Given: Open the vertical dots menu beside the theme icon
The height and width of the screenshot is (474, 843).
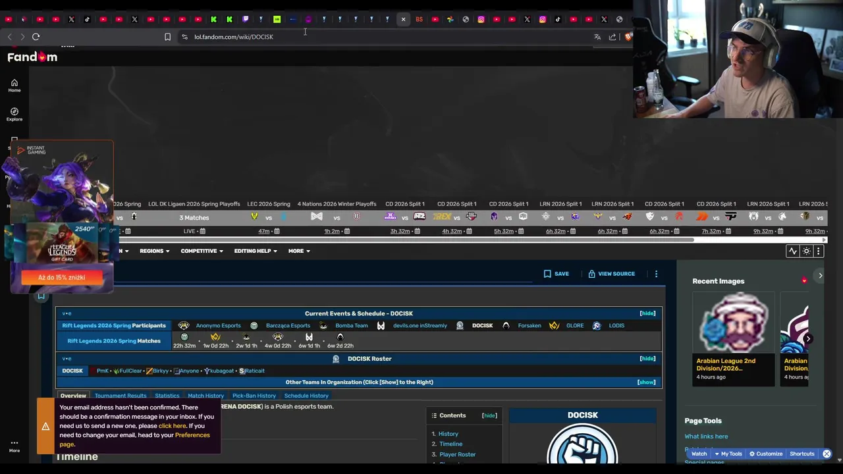Looking at the screenshot, I should (818, 251).
